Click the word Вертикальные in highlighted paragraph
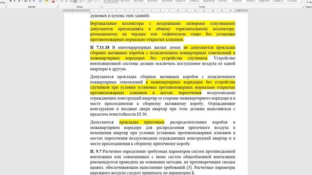312x175 pixels. [x=103, y=23]
